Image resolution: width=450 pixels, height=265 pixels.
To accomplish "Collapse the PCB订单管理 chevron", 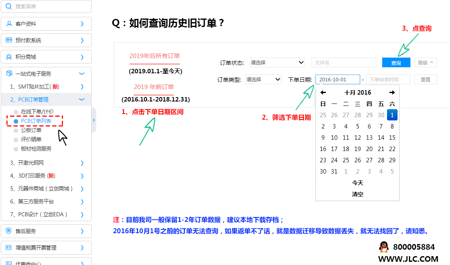I will point(82,99).
